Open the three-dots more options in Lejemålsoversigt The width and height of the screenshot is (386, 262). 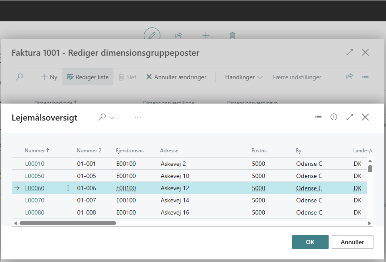(138, 117)
